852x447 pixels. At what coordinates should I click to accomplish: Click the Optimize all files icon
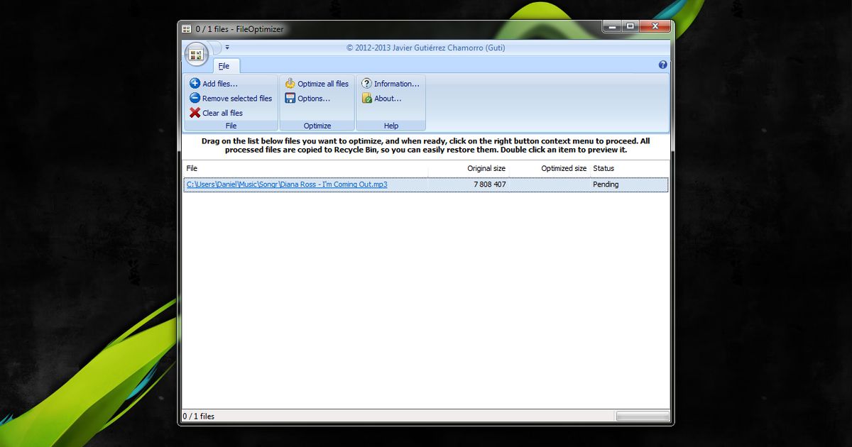290,83
